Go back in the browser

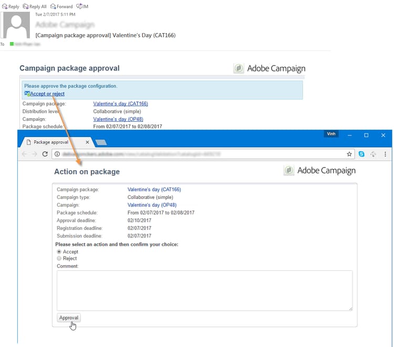click(24, 154)
